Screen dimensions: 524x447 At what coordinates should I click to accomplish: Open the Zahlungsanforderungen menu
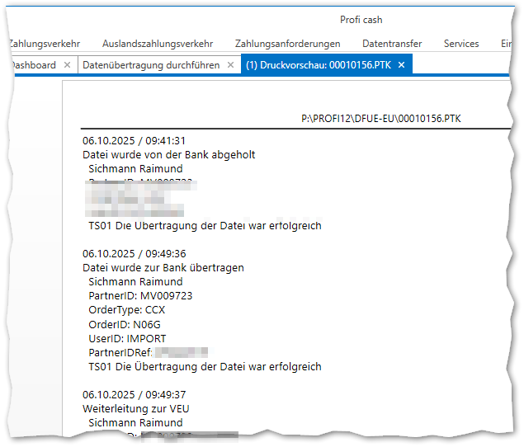tap(287, 44)
